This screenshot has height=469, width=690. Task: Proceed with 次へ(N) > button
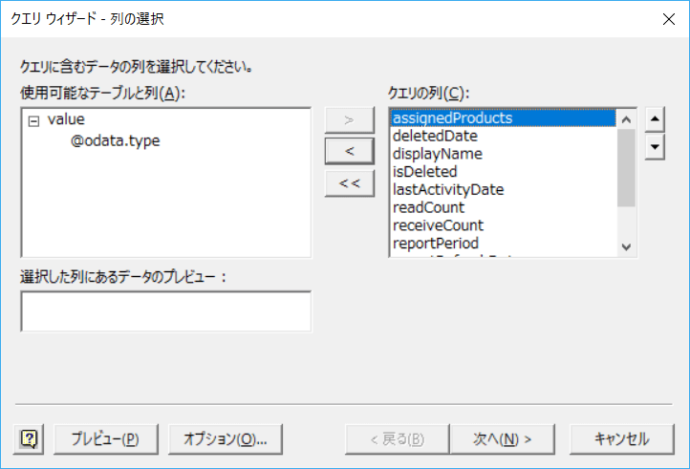pyautogui.click(x=502, y=438)
